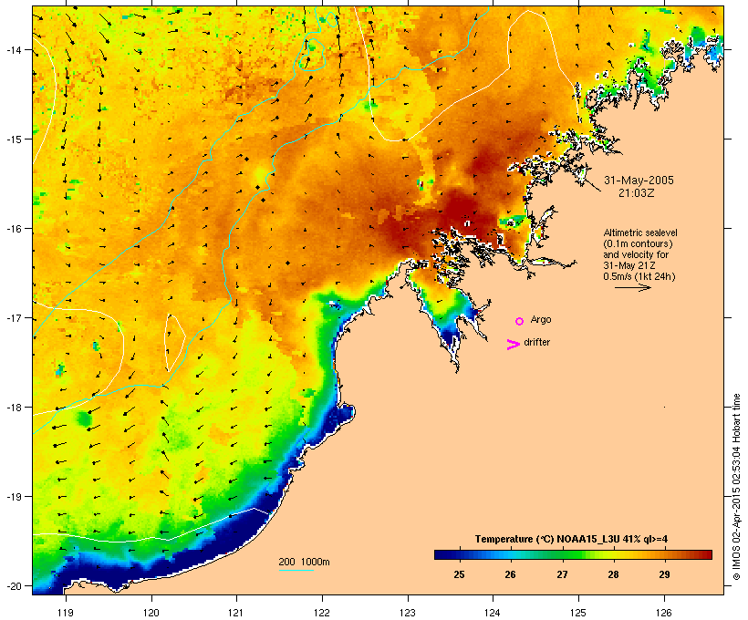
Task: Click the colorbar value 26
Action: click(510, 574)
